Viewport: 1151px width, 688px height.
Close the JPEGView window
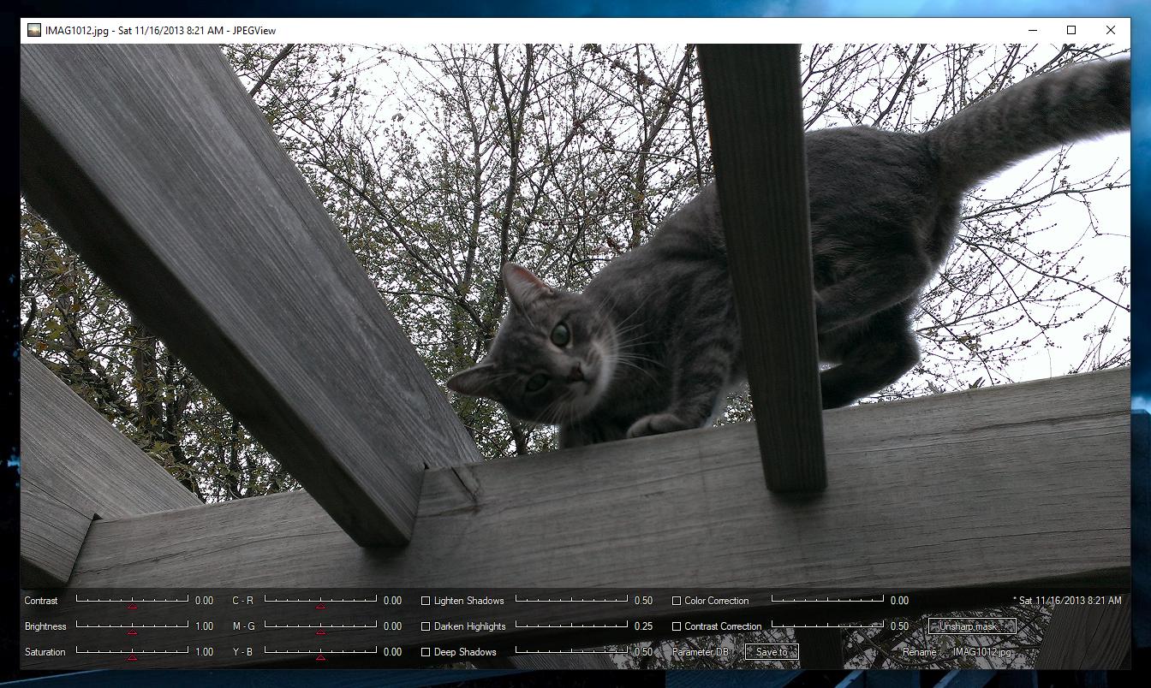coord(1111,30)
